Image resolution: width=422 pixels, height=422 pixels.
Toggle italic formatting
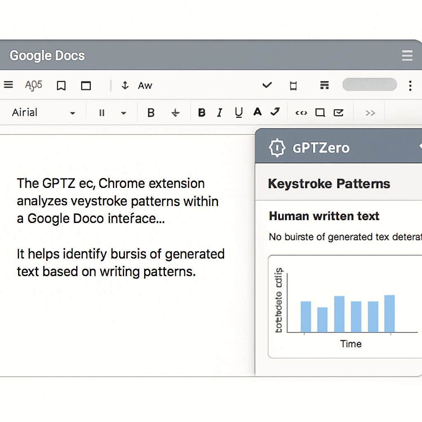(220, 113)
